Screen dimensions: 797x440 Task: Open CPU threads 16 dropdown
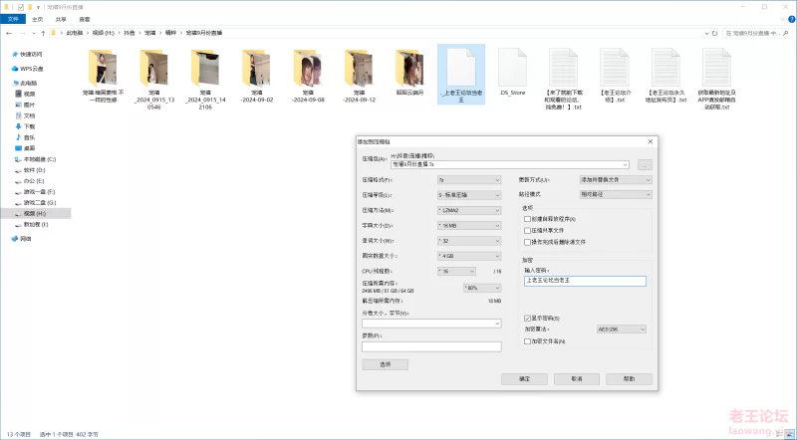456,272
